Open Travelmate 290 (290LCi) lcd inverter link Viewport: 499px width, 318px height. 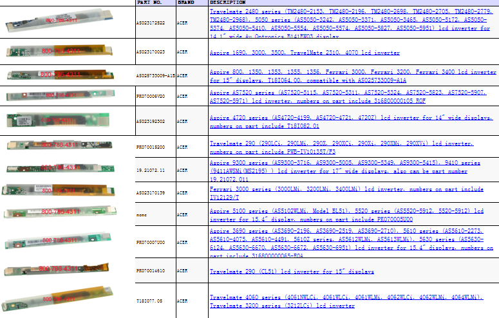coord(341,147)
